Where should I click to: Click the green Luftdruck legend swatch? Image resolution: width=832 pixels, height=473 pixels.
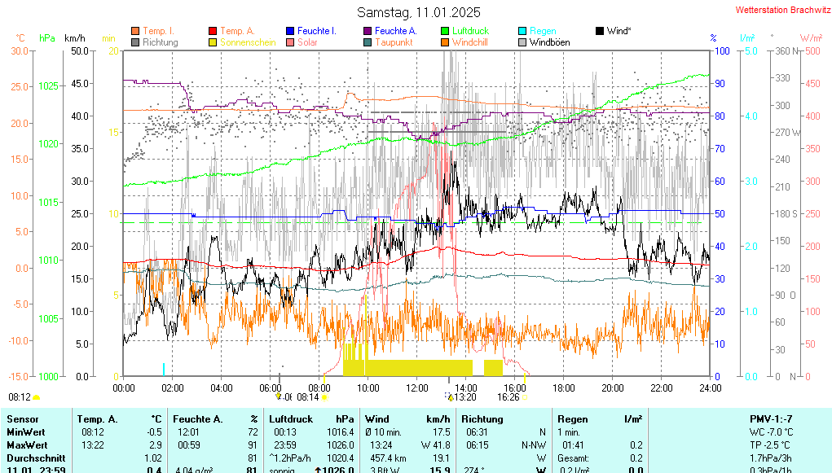pyautogui.click(x=445, y=31)
